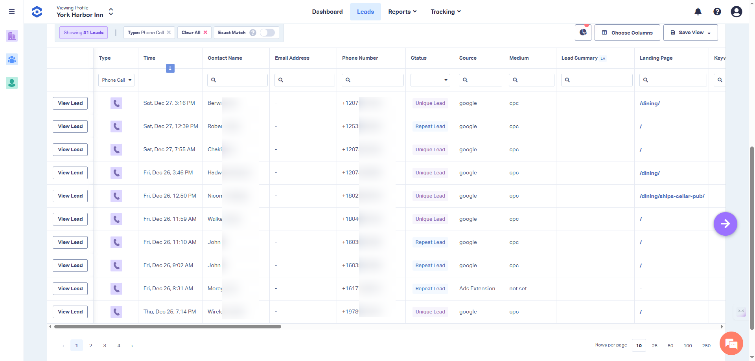Screen dimensions: 755x361
Task: Open the Status column filter dropdown
Action: 430,80
